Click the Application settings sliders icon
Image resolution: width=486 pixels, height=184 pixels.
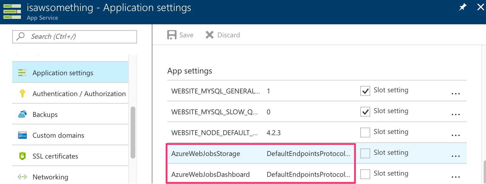point(22,73)
